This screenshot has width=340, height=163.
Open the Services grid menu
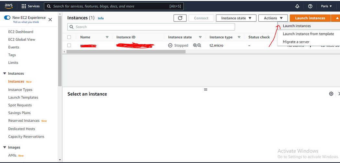click(x=30, y=6)
